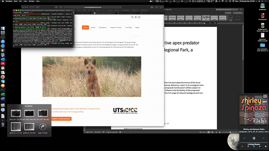Go to the previous track in the player
The image size is (269, 151).
click(x=244, y=138)
